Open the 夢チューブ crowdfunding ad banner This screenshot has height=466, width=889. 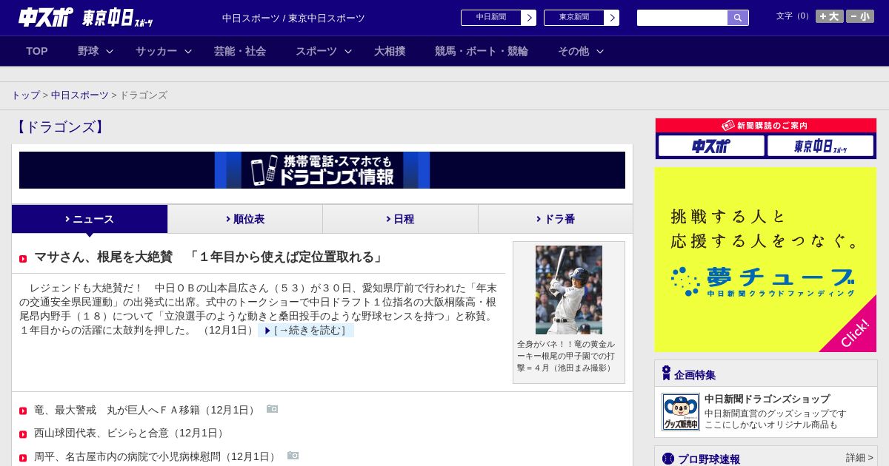click(x=765, y=260)
